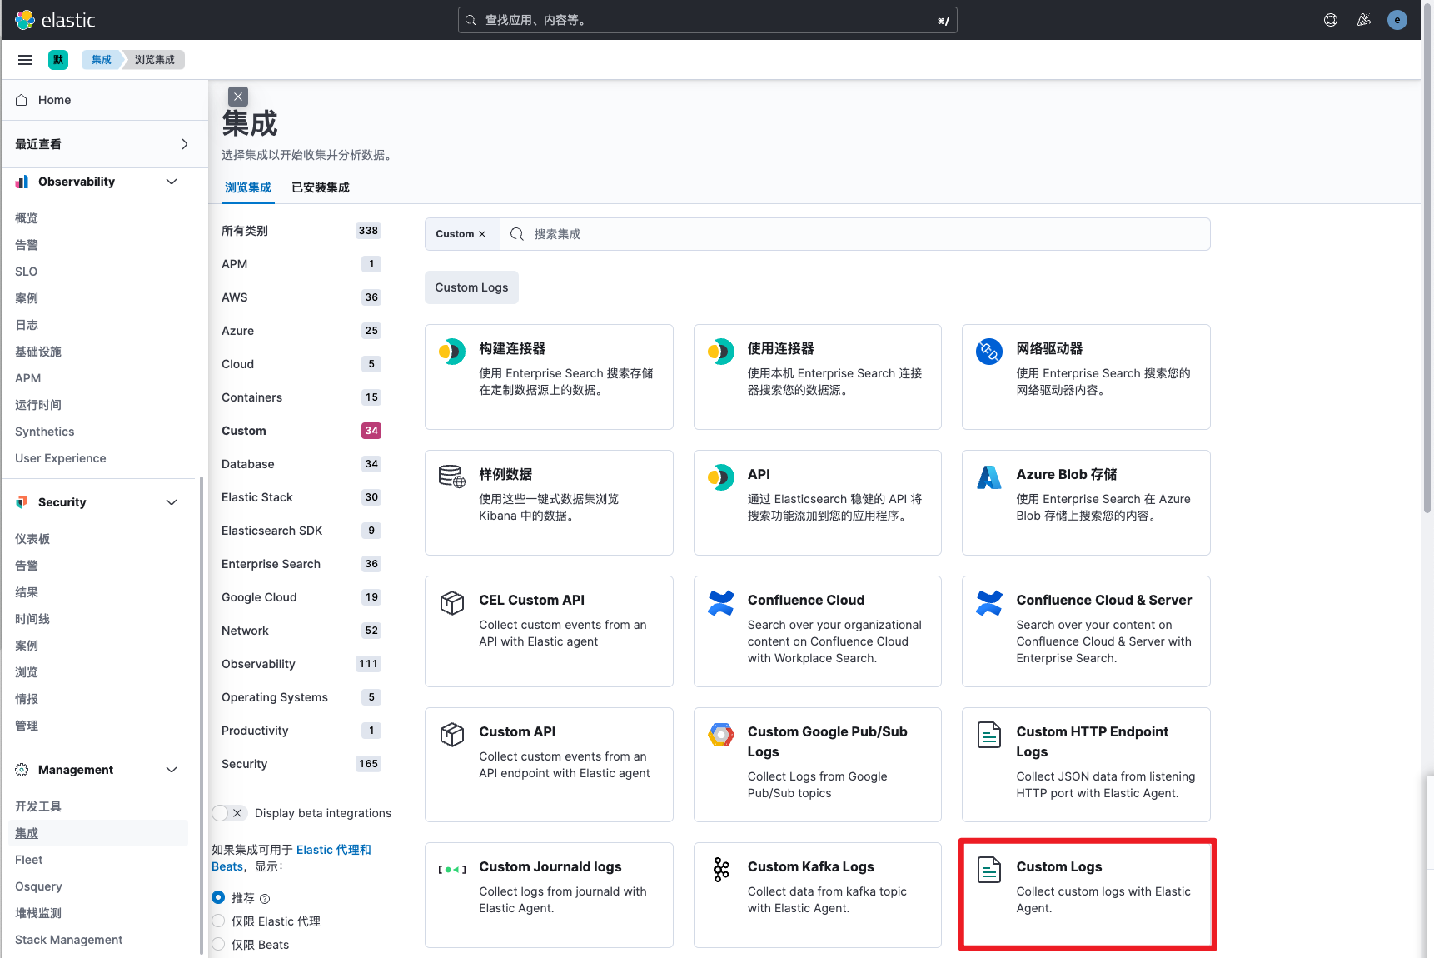Click the Custom Kafka Logs icon
The image size is (1434, 958).
point(721,870)
